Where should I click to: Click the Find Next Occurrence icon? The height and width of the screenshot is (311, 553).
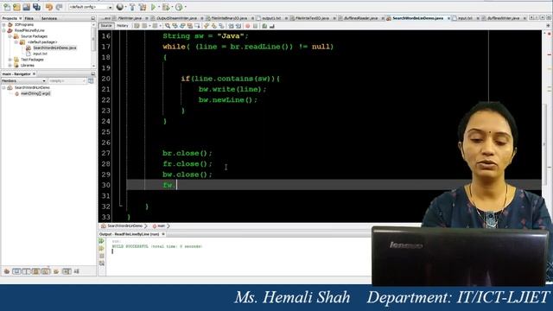(x=182, y=26)
